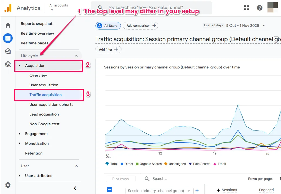Open the Google apps grid icon
This screenshot has width=281, height=194.
247,8
